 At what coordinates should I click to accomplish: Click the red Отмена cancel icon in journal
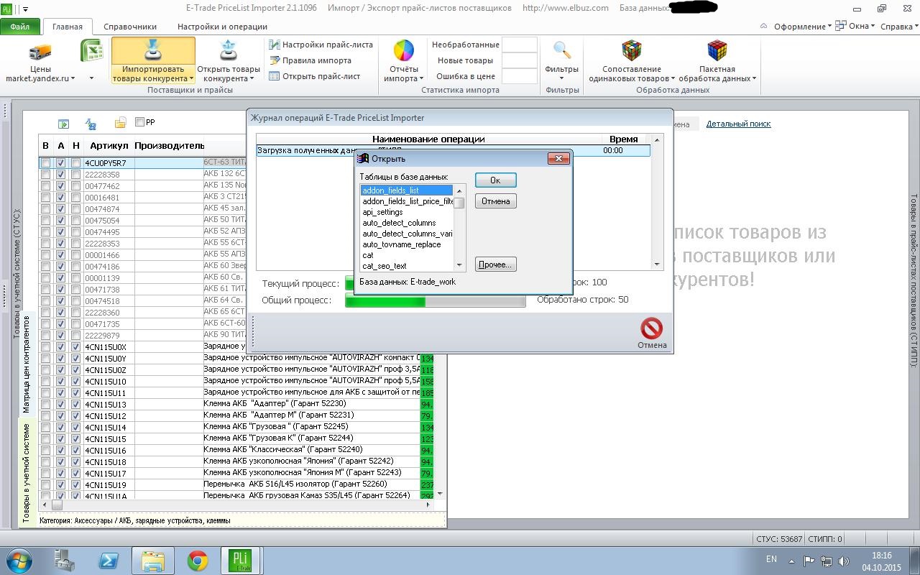click(x=651, y=328)
